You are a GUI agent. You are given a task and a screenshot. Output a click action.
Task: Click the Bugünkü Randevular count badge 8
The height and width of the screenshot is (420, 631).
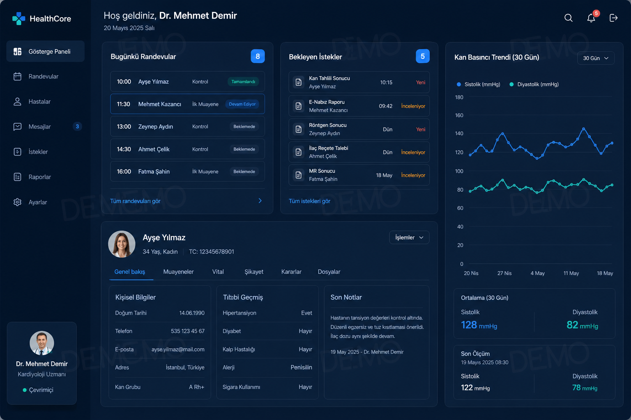click(258, 56)
